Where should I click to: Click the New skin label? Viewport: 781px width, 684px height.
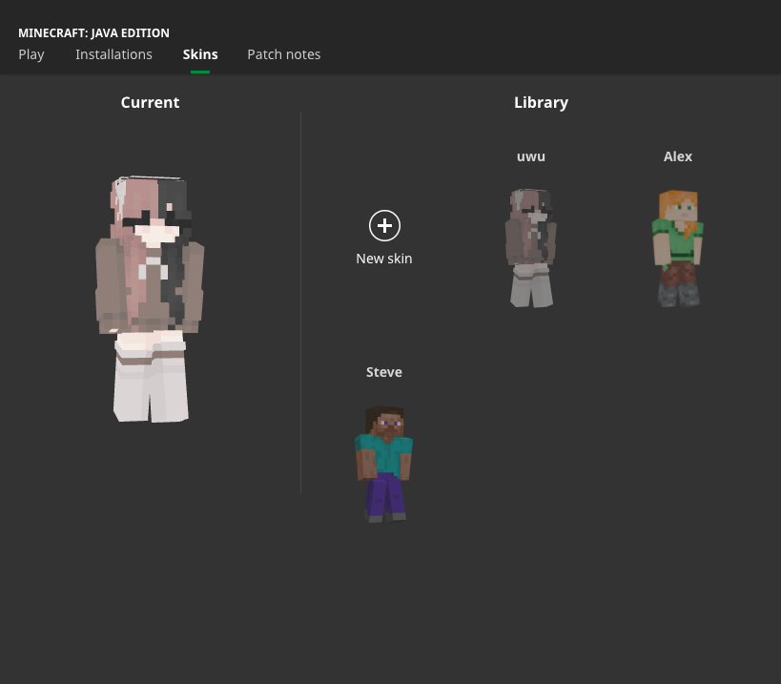(384, 259)
